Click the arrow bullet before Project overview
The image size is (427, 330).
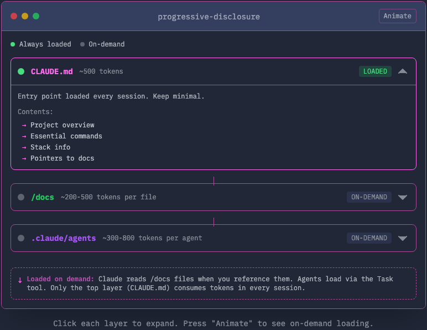(24, 125)
